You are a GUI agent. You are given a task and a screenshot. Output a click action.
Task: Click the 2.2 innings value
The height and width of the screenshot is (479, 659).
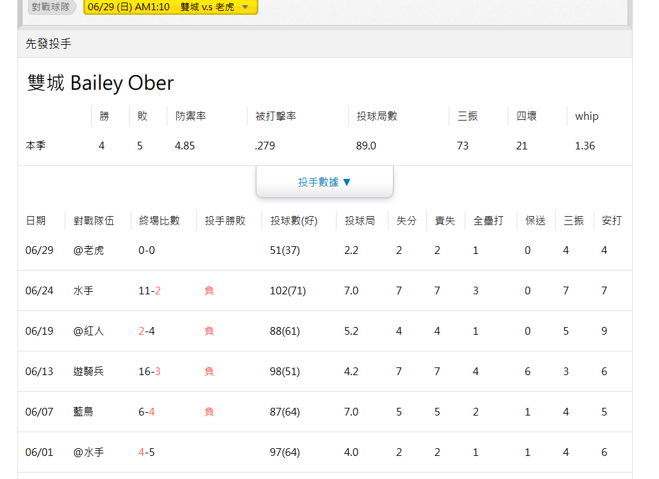351,251
